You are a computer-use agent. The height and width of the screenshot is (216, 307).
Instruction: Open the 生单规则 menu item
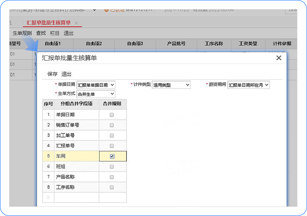22,33
